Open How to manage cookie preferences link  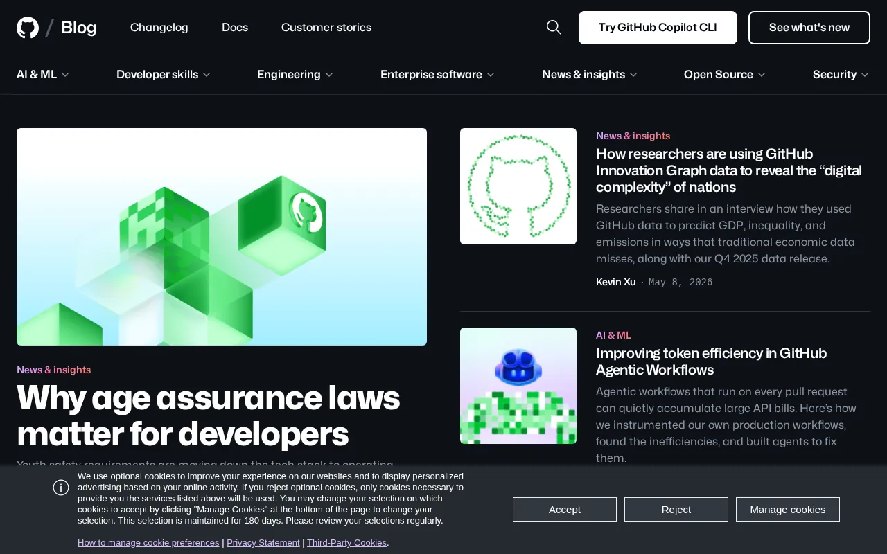pos(148,542)
